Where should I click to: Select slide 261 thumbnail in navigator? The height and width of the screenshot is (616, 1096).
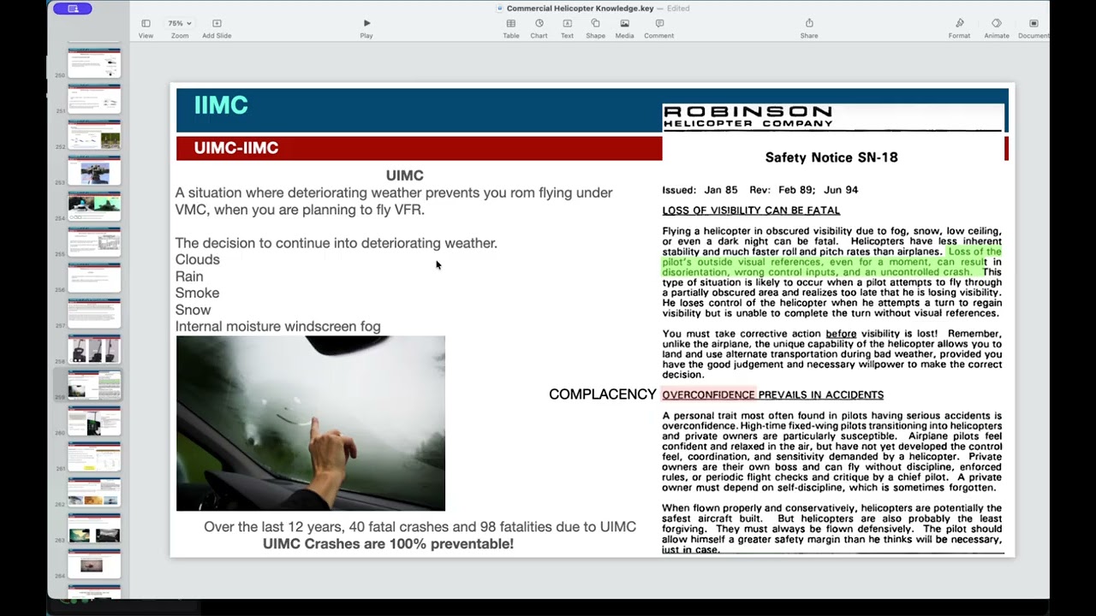[94, 458]
